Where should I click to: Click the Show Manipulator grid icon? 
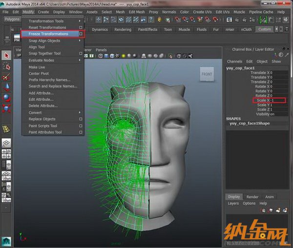[6, 129]
